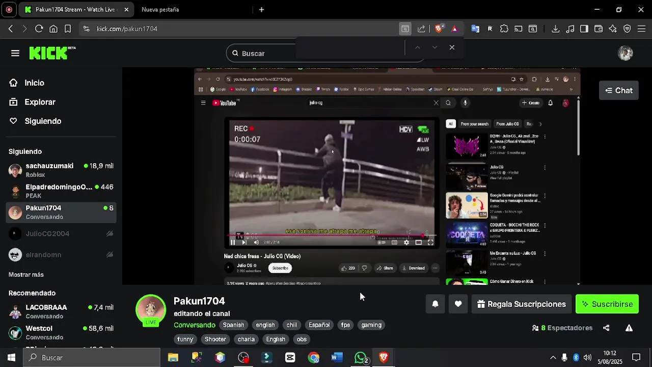Image resolution: width=652 pixels, height=367 pixels.
Task: Open the Kick hamburger sidebar menu
Action: [15, 53]
